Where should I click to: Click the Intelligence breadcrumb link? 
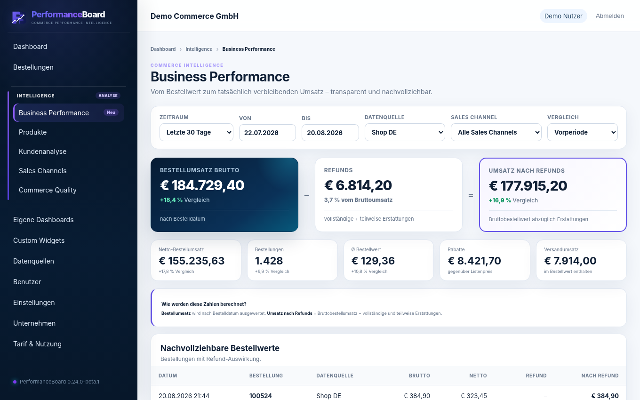pos(199,49)
